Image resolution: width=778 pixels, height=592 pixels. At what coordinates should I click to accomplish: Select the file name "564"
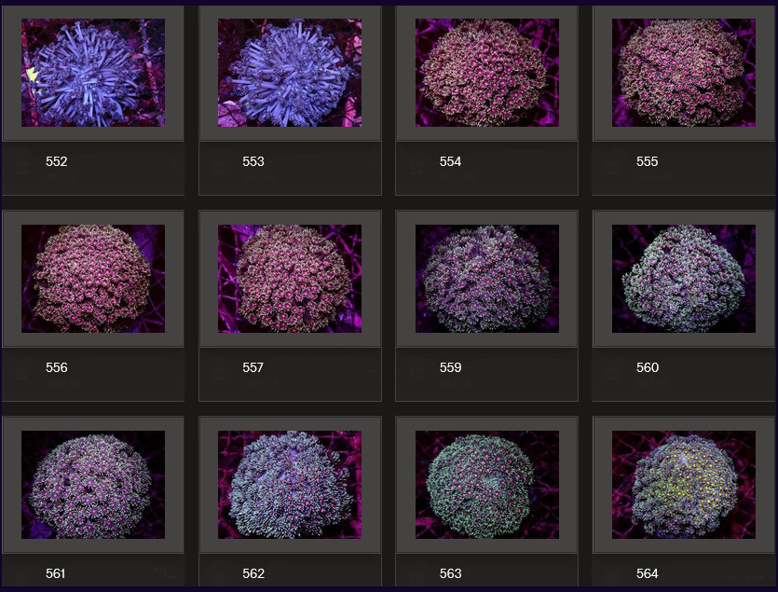click(647, 573)
